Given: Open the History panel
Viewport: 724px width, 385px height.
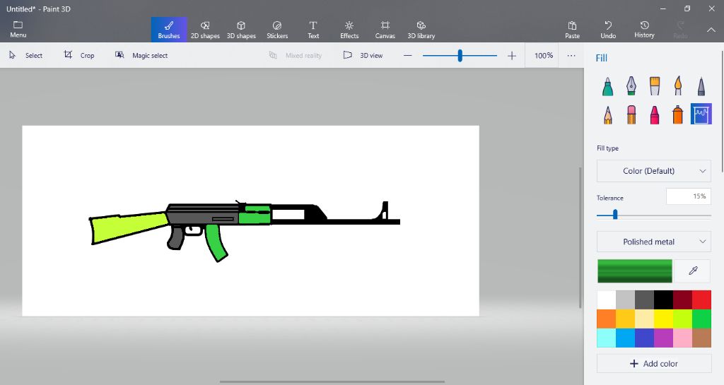Looking at the screenshot, I should click(644, 30).
